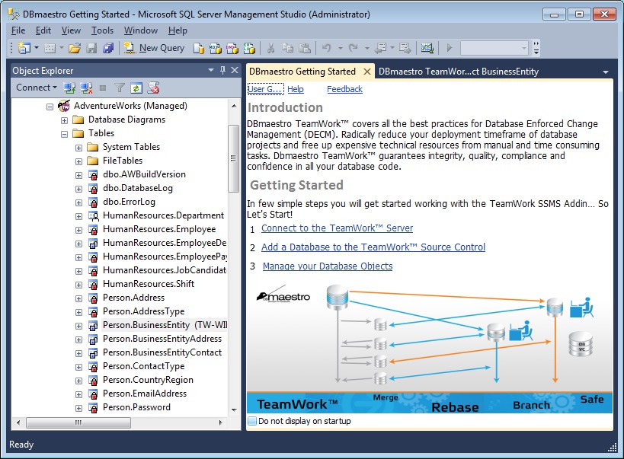Expand HumanResources.Department table node
The height and width of the screenshot is (459, 624).
pos(78,216)
